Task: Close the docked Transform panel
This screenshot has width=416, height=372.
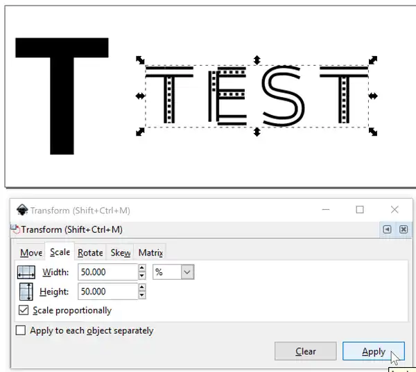Action: [x=404, y=230]
